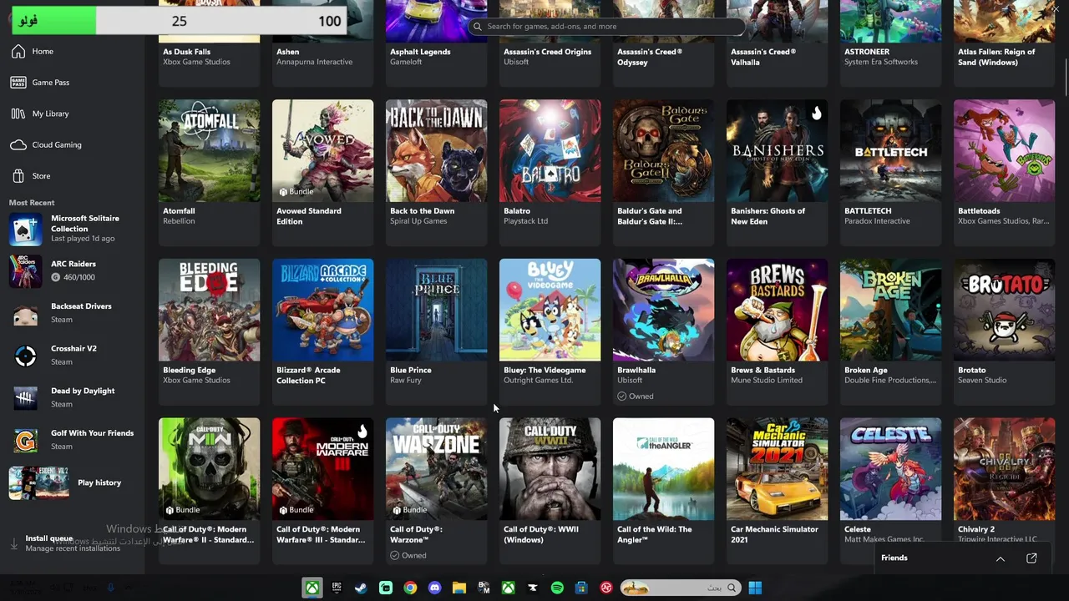
Task: Click in the games search field
Action: point(607,27)
